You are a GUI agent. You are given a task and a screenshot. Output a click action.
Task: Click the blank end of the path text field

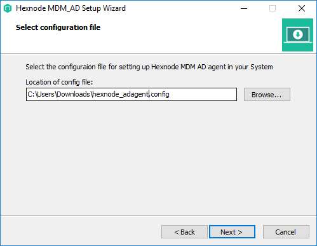pyautogui.click(x=203, y=95)
